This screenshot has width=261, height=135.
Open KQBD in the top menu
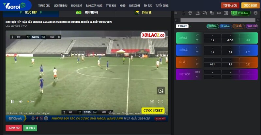pyautogui.click(x=123, y=6)
